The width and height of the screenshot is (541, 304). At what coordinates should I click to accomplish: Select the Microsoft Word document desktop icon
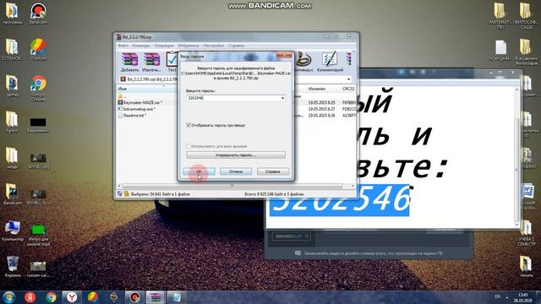(527, 197)
